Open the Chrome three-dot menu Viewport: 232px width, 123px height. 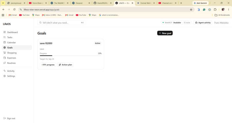tap(229, 9)
